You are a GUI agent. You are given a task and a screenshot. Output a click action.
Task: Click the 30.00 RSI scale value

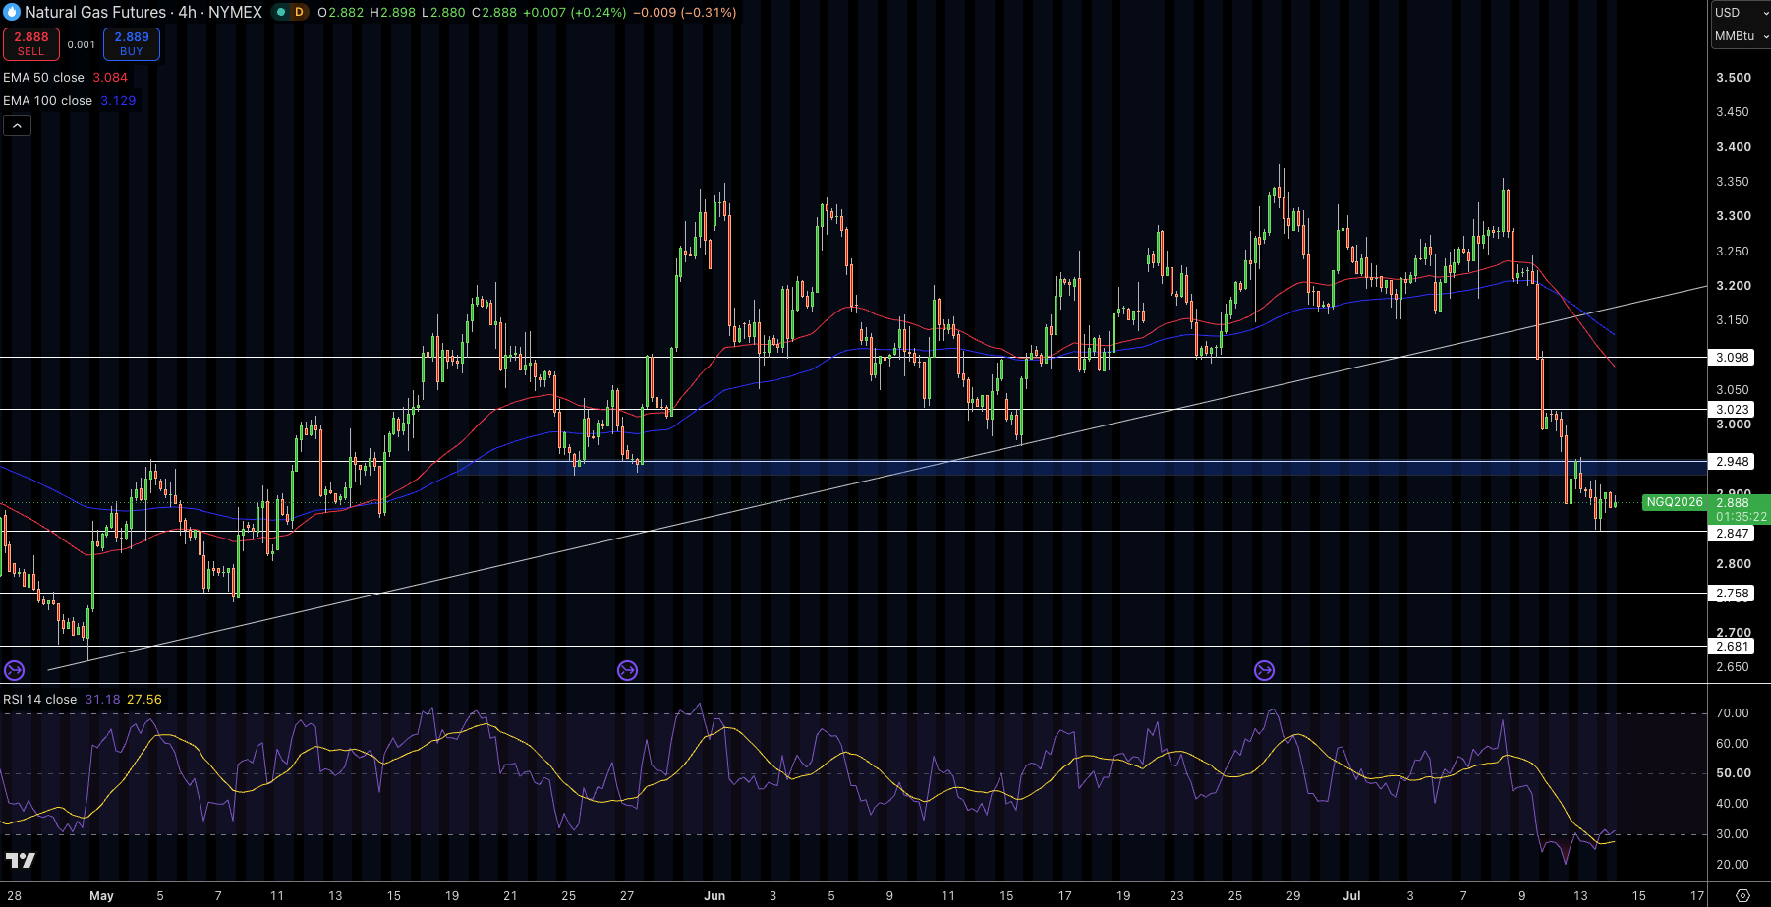[x=1733, y=833]
